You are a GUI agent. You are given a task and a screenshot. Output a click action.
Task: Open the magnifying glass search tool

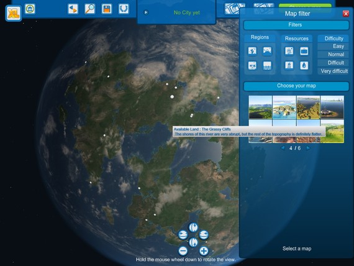(89, 9)
